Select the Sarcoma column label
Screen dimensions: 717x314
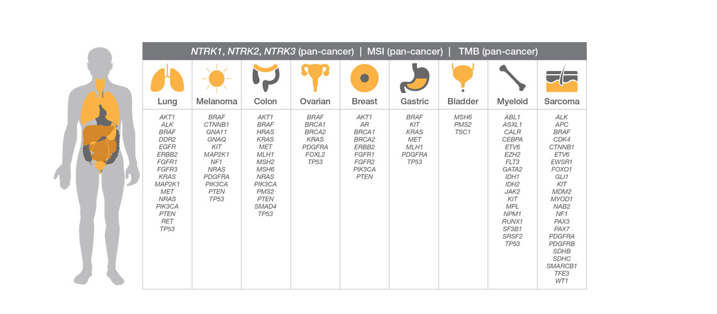point(562,101)
